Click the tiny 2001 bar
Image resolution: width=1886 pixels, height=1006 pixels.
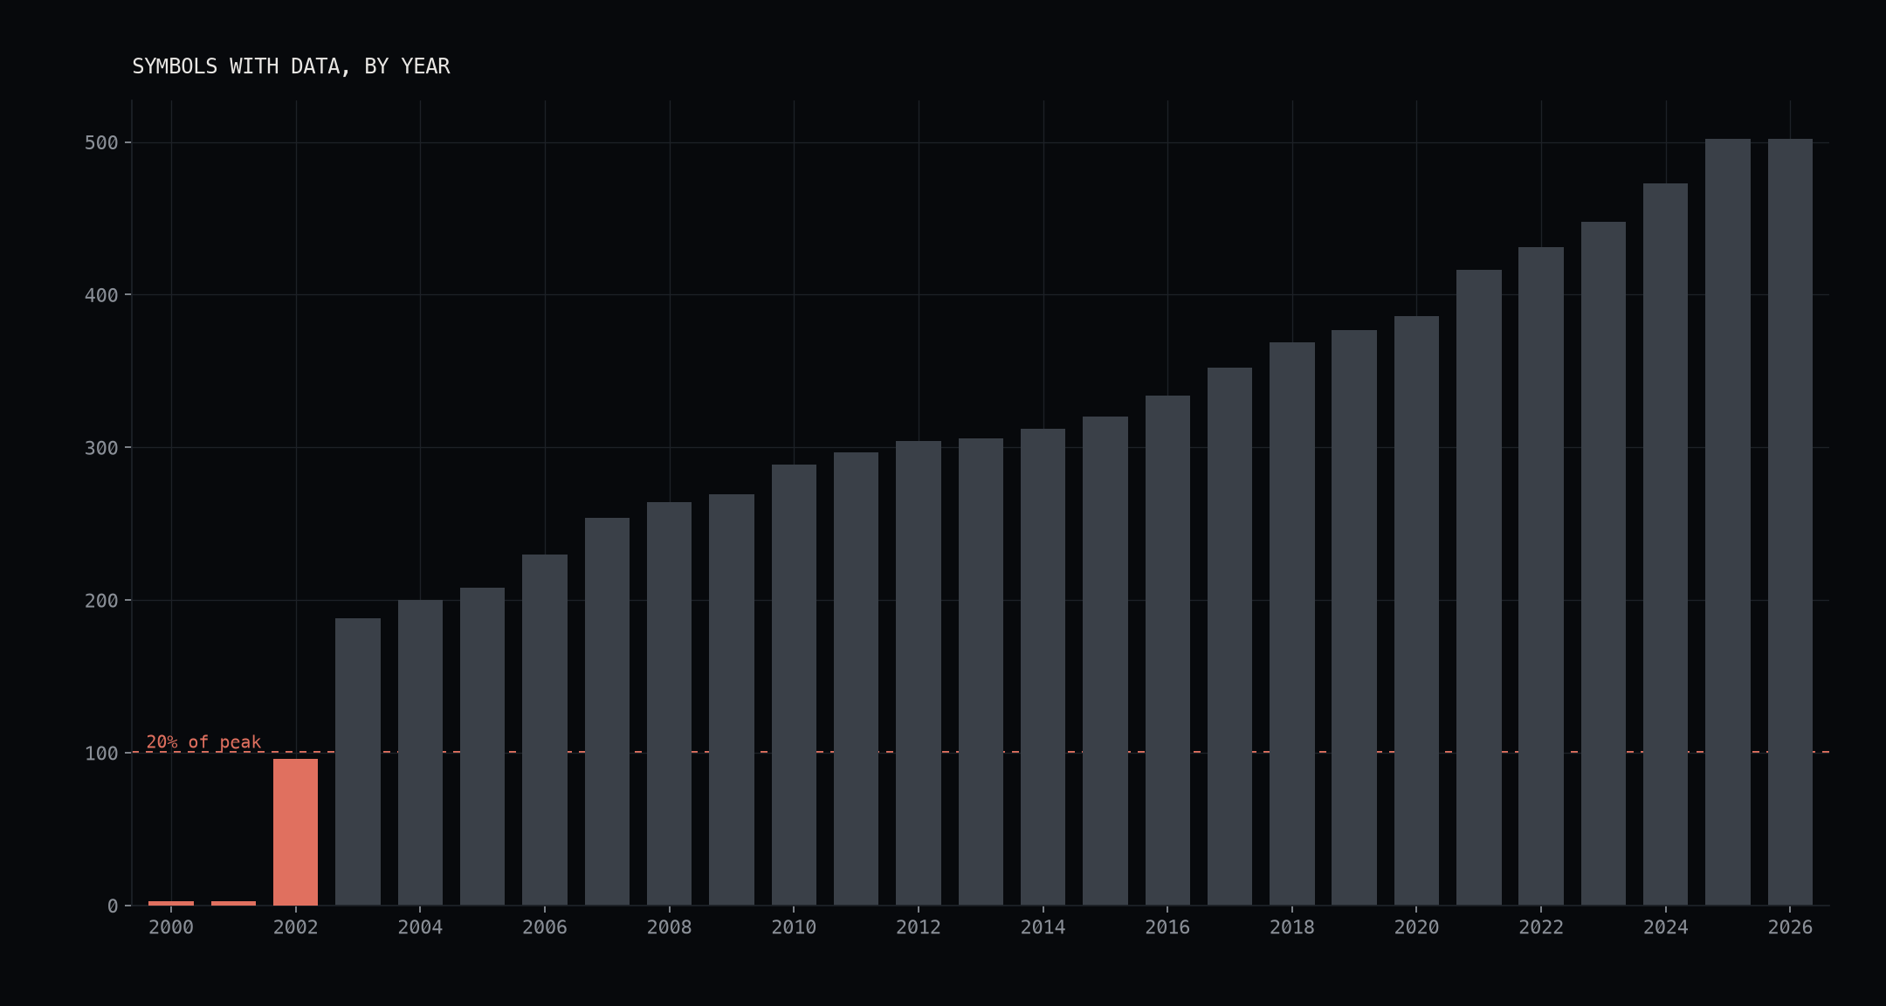[233, 903]
